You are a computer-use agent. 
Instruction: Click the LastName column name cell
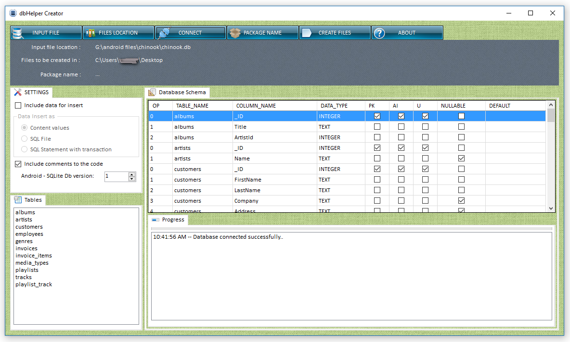(x=275, y=190)
